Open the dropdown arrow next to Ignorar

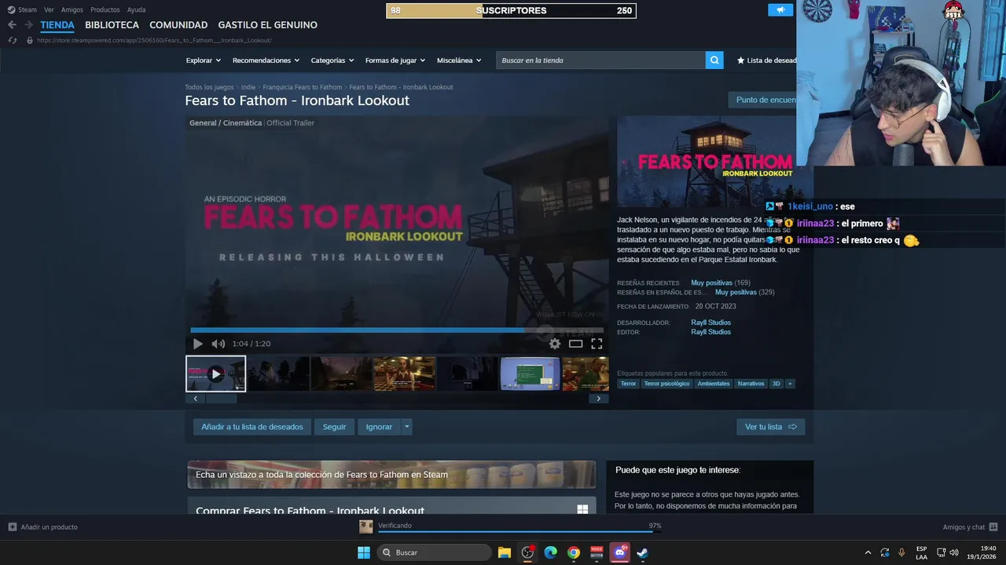point(406,427)
